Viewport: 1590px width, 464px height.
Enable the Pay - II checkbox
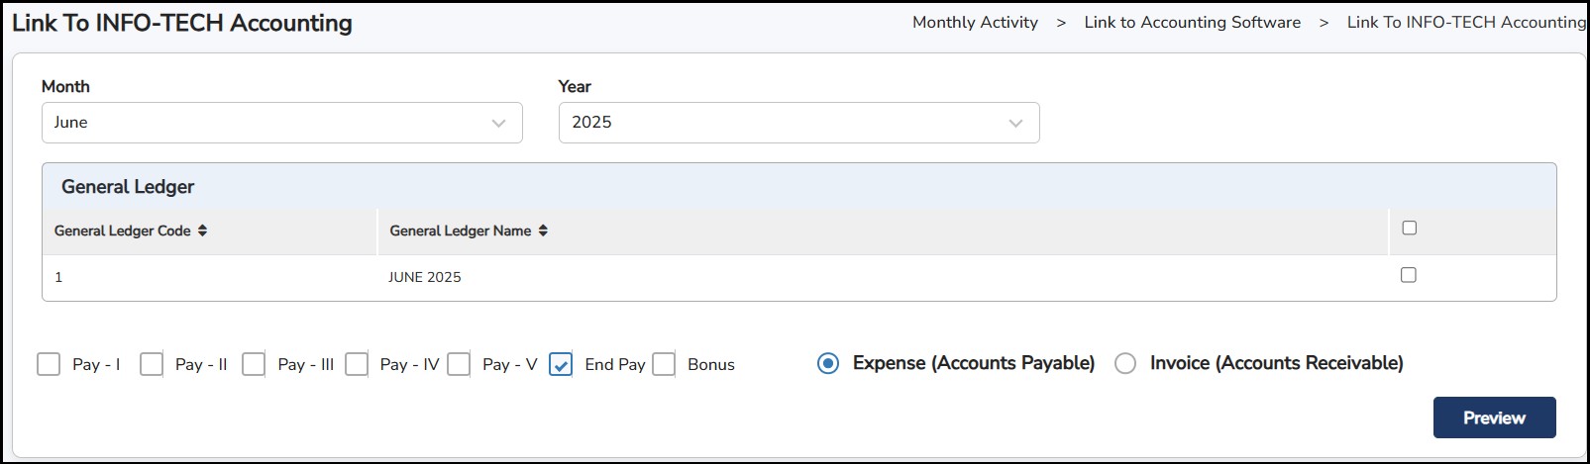pos(152,364)
